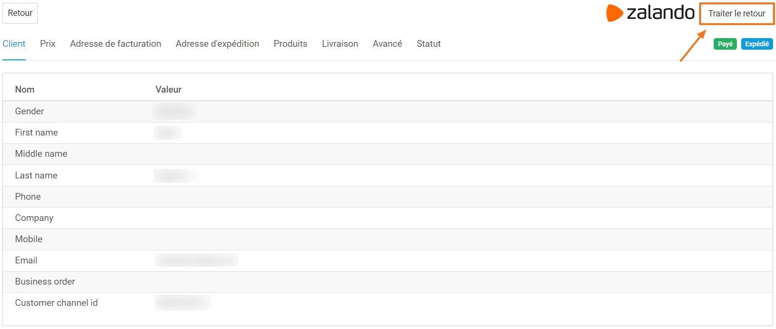The image size is (776, 329).
Task: Click the Nom column header
Action: 25,90
